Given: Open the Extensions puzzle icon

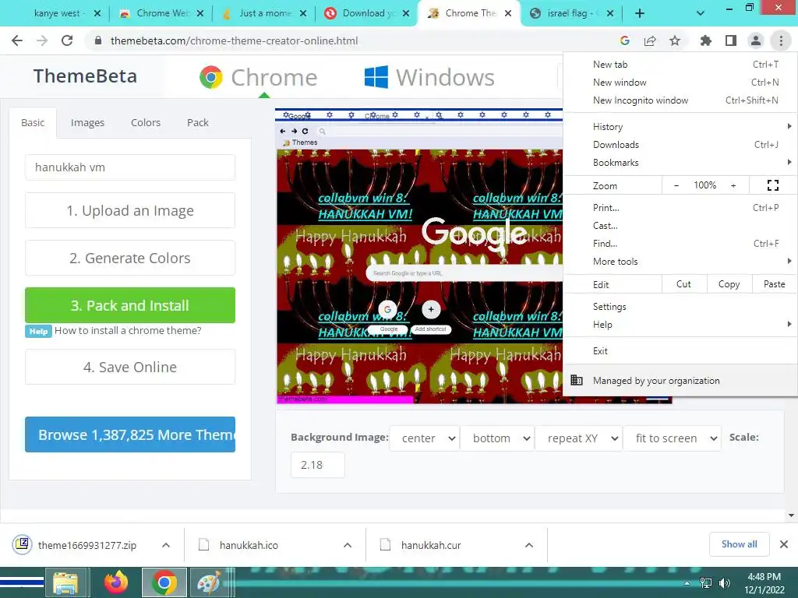Looking at the screenshot, I should click(x=706, y=40).
